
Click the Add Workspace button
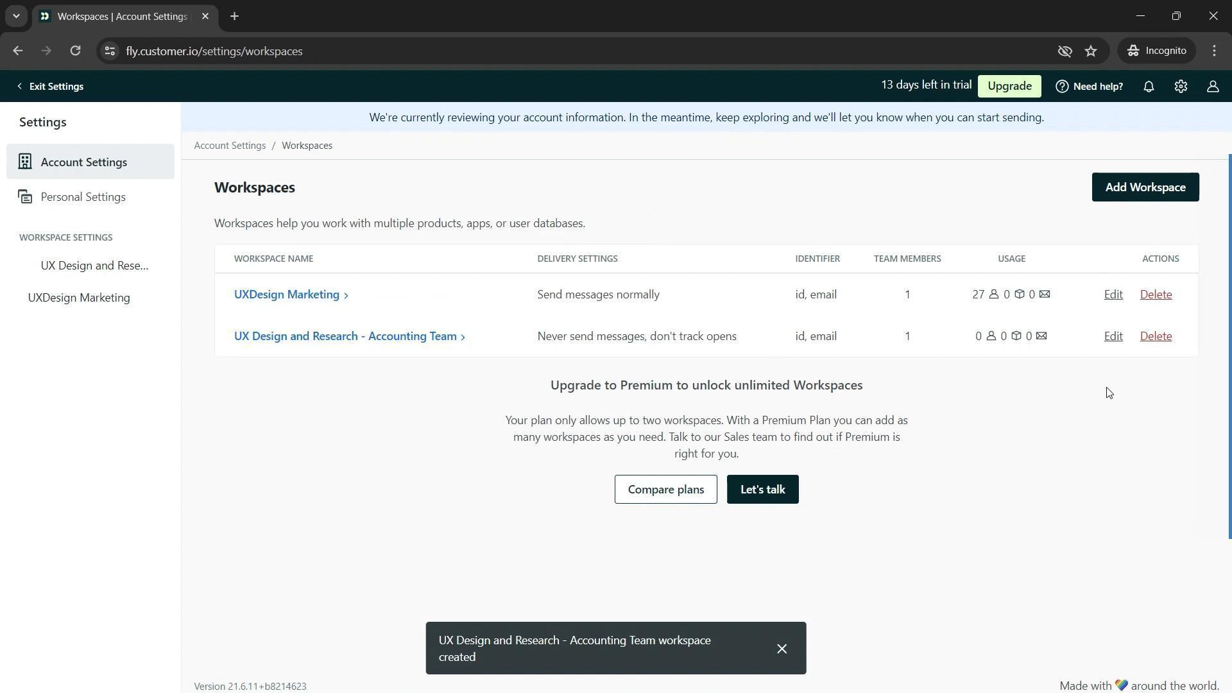pyautogui.click(x=1145, y=187)
